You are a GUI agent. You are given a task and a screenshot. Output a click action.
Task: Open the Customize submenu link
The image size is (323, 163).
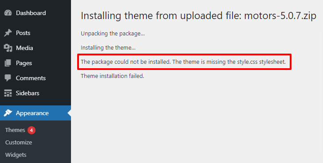pos(19,143)
